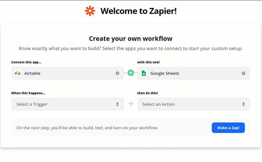Click the green plus connector icon
The image size is (262, 162).
point(131,73)
